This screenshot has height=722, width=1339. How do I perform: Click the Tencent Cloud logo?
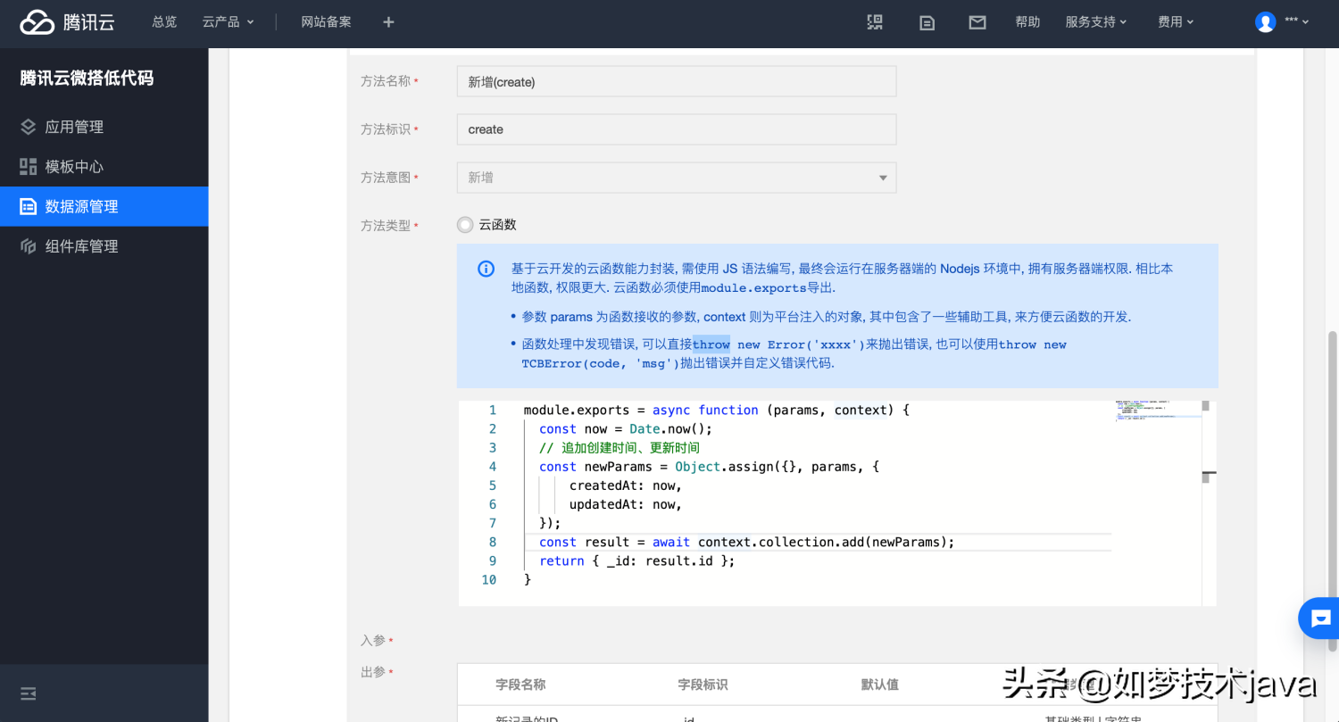tap(68, 22)
